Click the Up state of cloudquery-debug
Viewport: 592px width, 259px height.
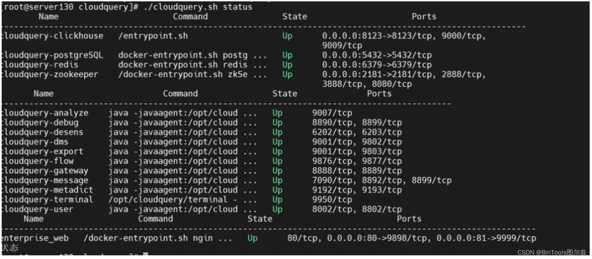pyautogui.click(x=277, y=123)
